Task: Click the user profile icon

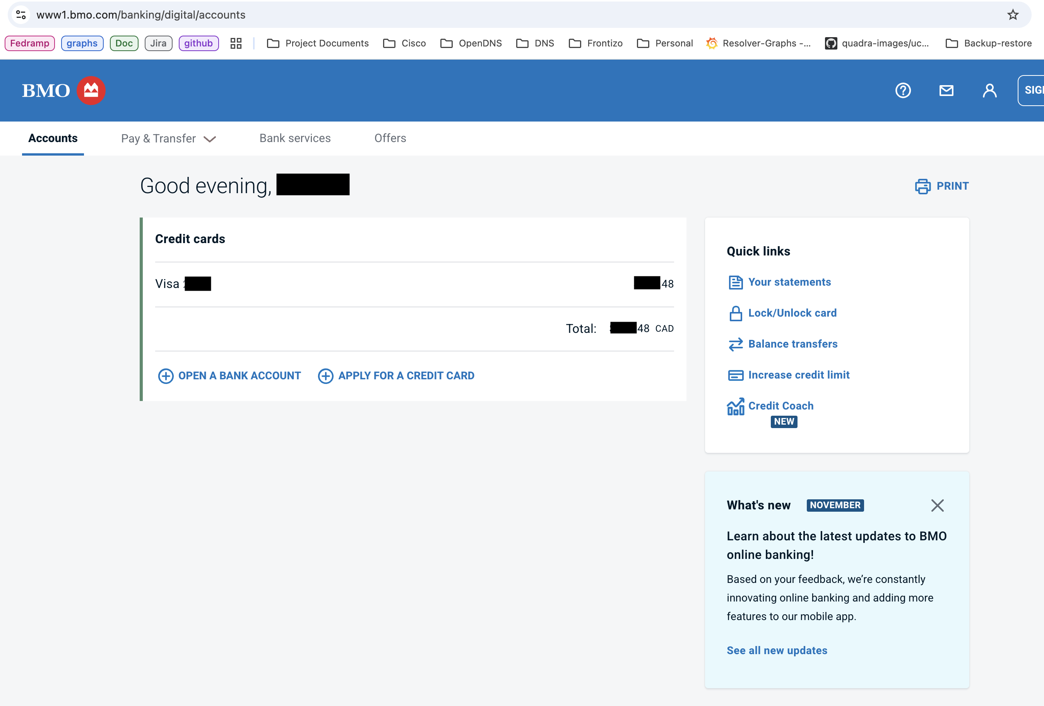Action: tap(989, 90)
